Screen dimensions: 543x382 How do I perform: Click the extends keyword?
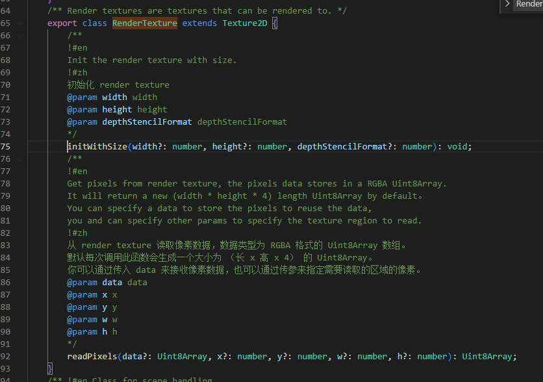coord(199,23)
